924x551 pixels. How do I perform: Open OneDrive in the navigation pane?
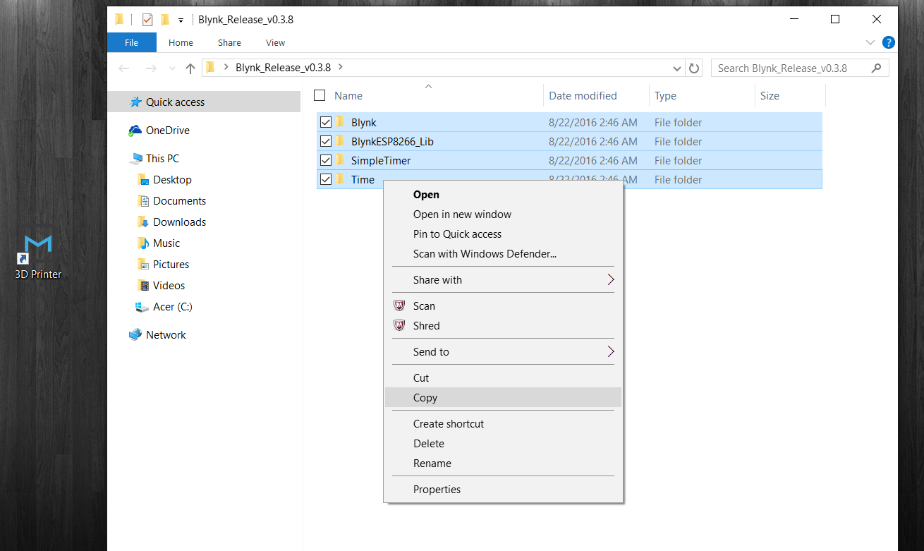pos(167,131)
